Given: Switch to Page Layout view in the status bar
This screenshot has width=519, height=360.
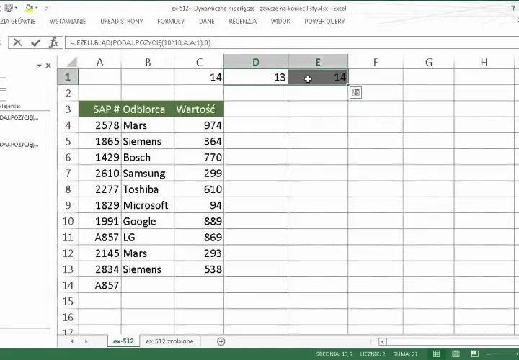Looking at the screenshot, I should click(456, 354).
